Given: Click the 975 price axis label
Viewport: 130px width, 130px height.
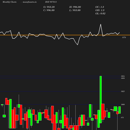Looking at the screenshot, I should [x=122, y=118].
